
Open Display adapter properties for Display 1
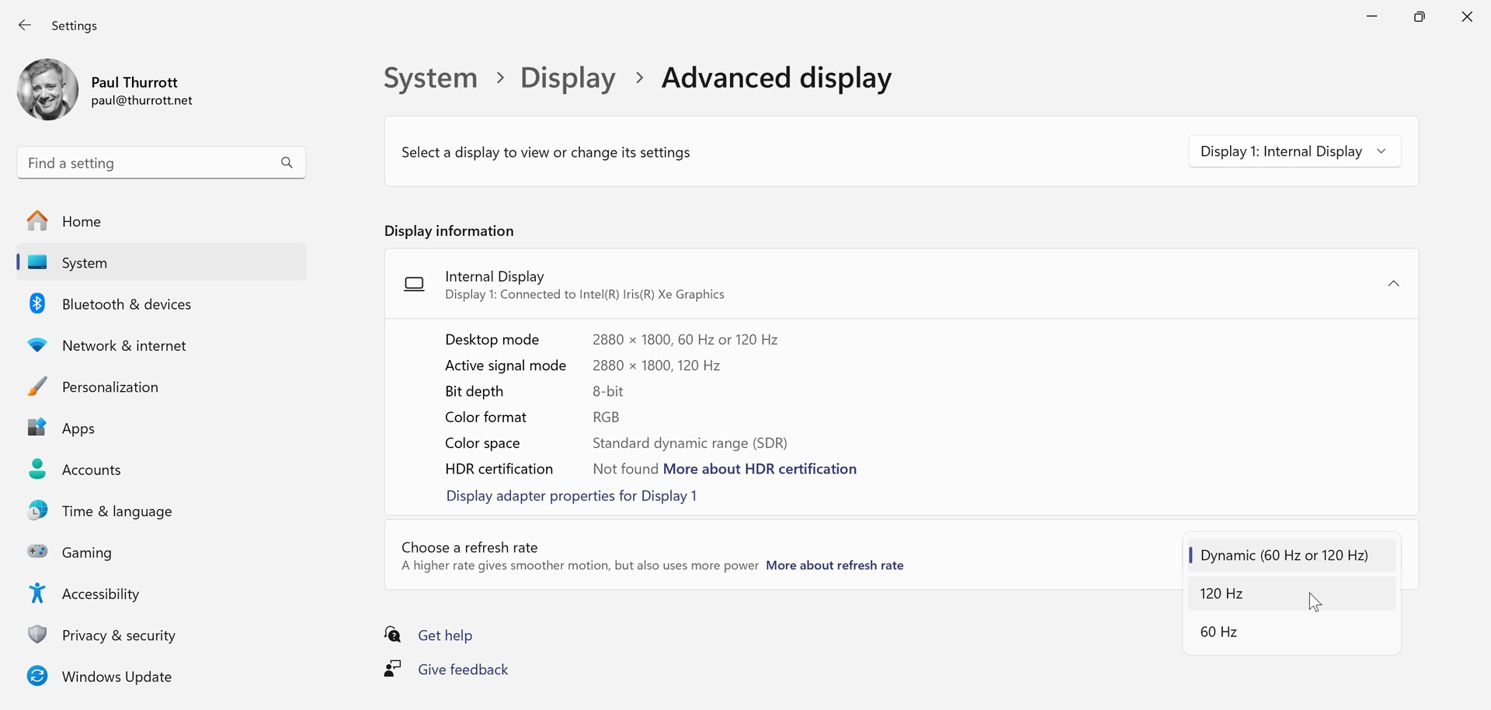point(571,496)
